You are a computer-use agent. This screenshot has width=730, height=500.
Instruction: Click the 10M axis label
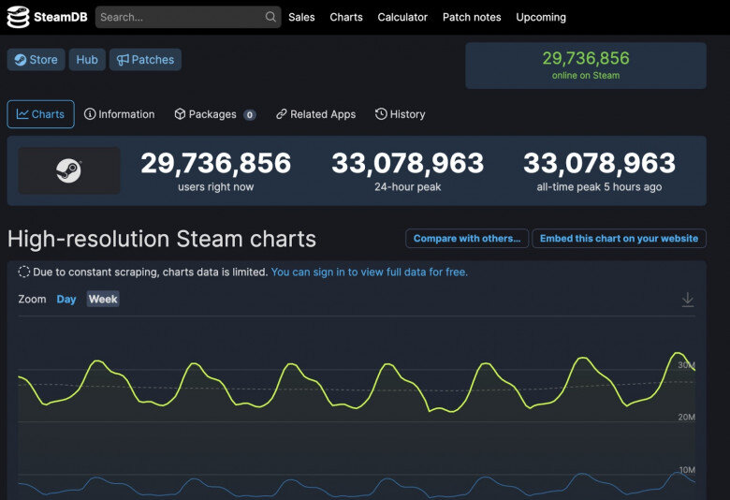687,470
